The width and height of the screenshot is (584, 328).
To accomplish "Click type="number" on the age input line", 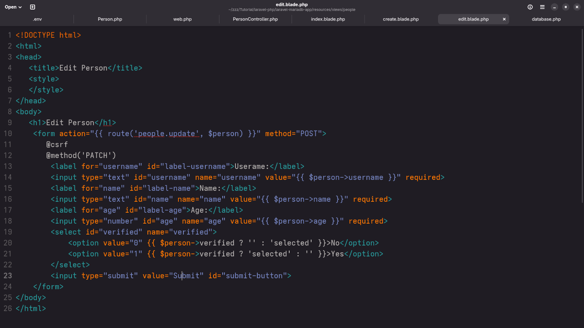I will (x=109, y=221).
